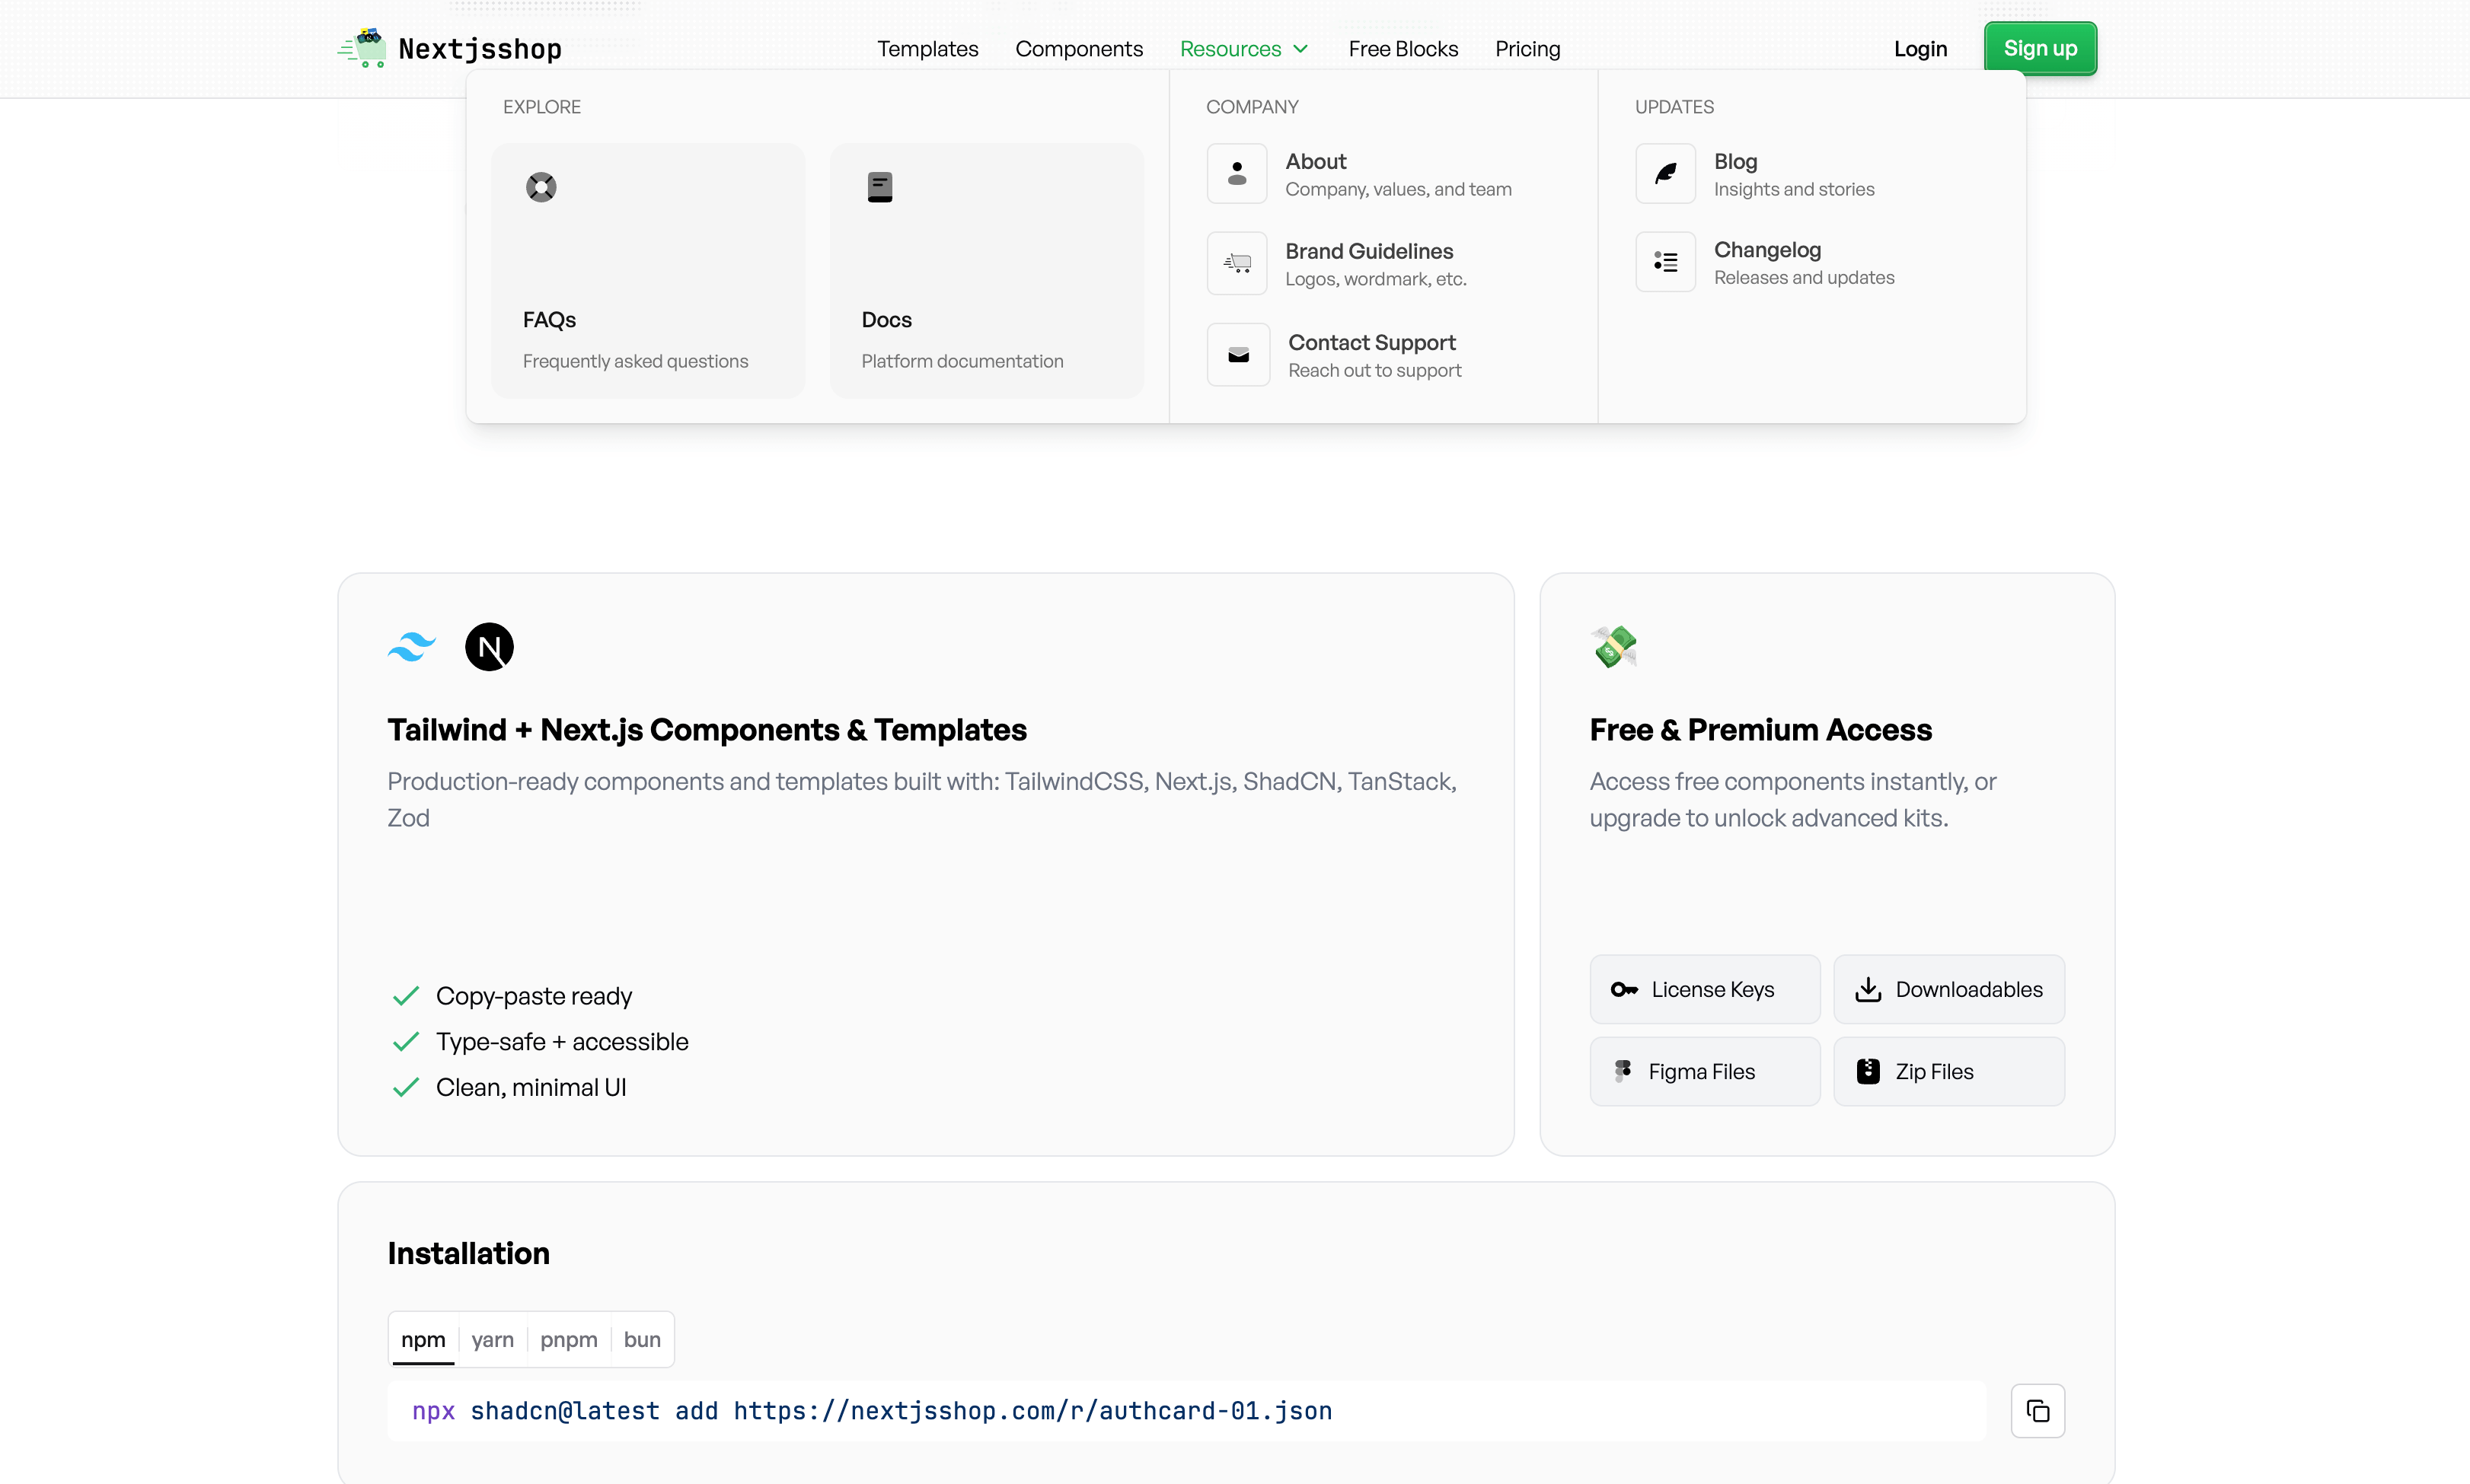
Task: Collapse the Resources dropdown chevron
Action: coord(1300,49)
